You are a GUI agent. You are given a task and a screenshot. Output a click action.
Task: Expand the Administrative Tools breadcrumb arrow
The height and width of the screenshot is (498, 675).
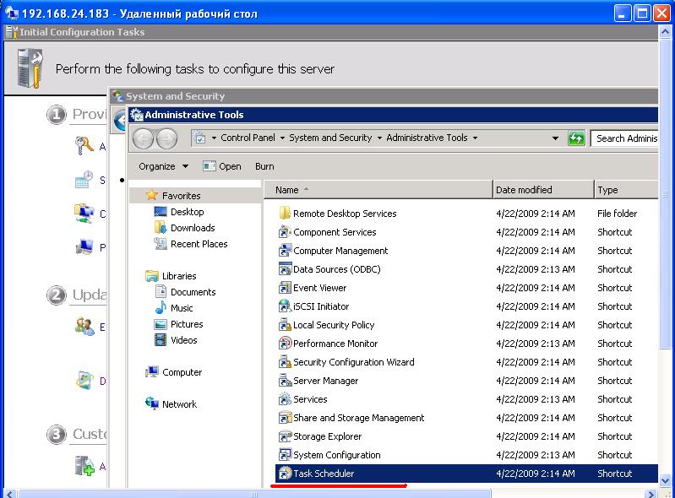[476, 138]
